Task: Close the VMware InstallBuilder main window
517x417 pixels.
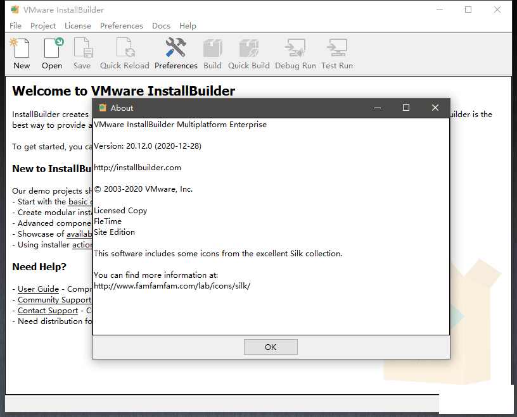Action: [497, 9]
